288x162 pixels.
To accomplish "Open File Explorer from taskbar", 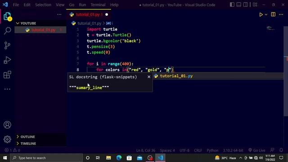I will [108, 158].
